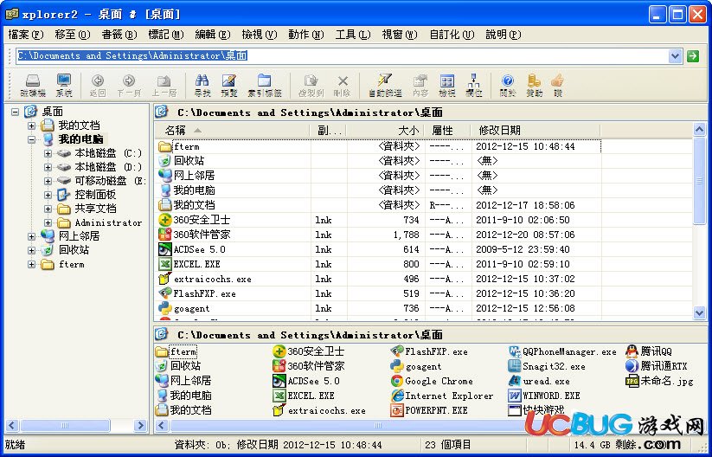Expand 网上邻居 in the folder tree
This screenshot has height=457, width=712.
31,236
